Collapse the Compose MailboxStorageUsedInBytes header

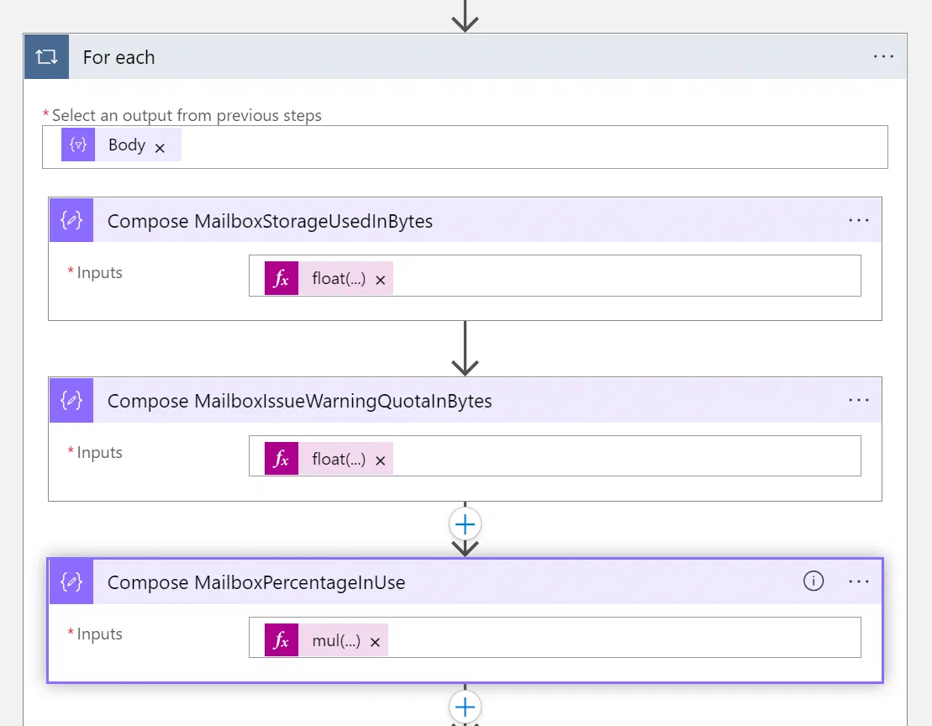point(466,220)
